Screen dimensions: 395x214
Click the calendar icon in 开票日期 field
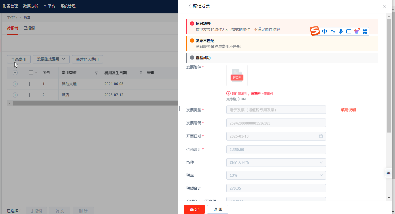(321, 136)
